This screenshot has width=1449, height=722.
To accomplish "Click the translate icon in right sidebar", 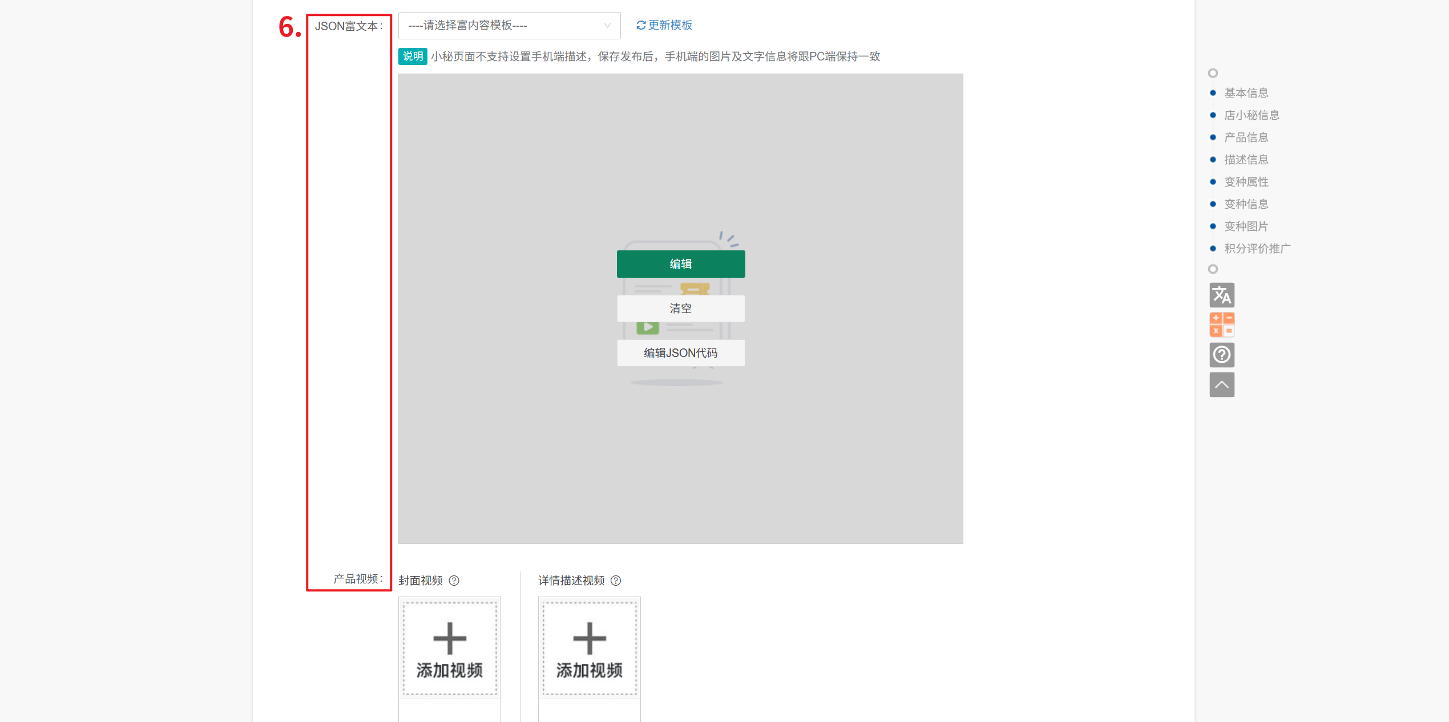I will [1221, 295].
